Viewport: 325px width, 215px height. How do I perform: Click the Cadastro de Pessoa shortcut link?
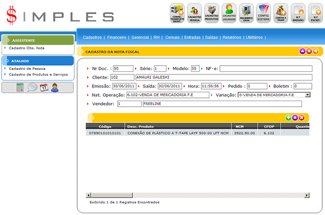coord(27,68)
